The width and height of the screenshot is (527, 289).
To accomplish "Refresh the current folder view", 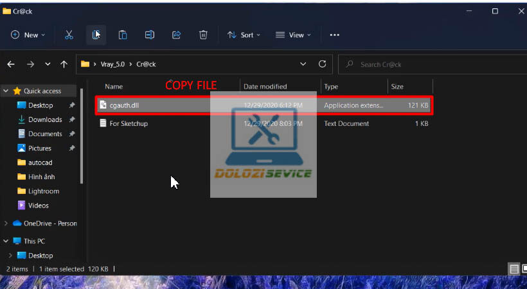I will (x=323, y=64).
